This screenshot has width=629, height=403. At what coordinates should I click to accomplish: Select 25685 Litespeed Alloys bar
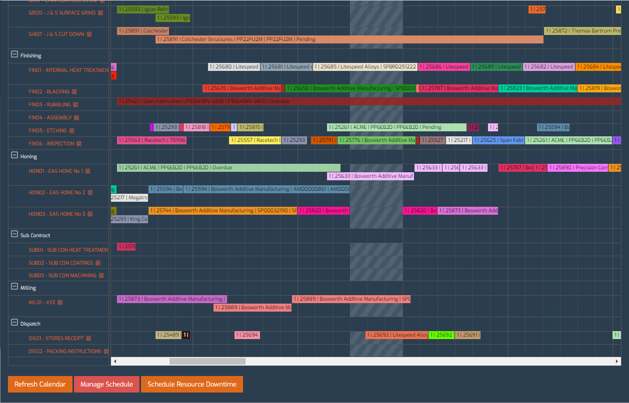365,67
